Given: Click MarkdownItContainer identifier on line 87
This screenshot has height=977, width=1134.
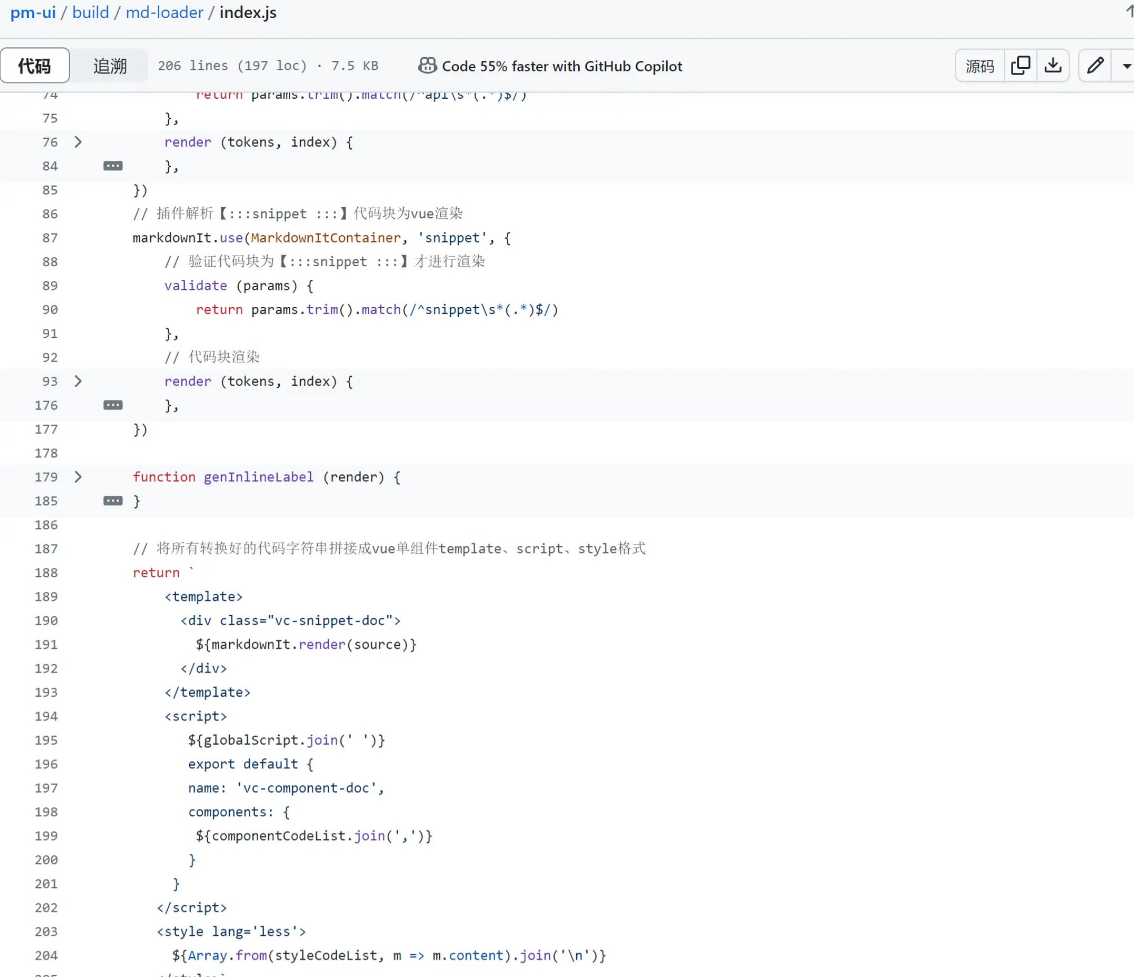Looking at the screenshot, I should point(326,238).
